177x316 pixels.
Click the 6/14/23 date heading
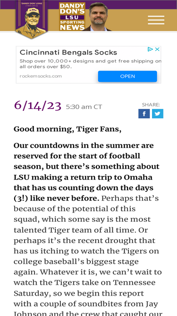pyautogui.click(x=38, y=106)
